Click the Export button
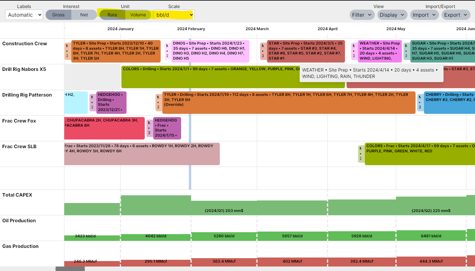This screenshot has width=475, height=271. 456,15
